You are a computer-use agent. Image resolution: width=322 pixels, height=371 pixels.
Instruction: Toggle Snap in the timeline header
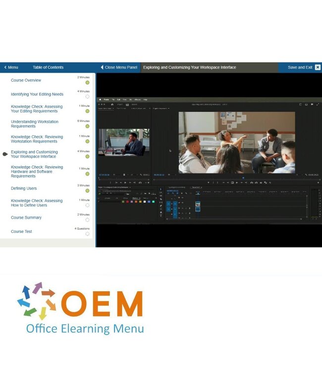(173, 193)
